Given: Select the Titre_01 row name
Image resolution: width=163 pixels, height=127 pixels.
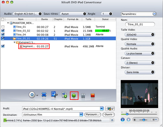Looking at the screenshot, I should (x=21, y=27).
